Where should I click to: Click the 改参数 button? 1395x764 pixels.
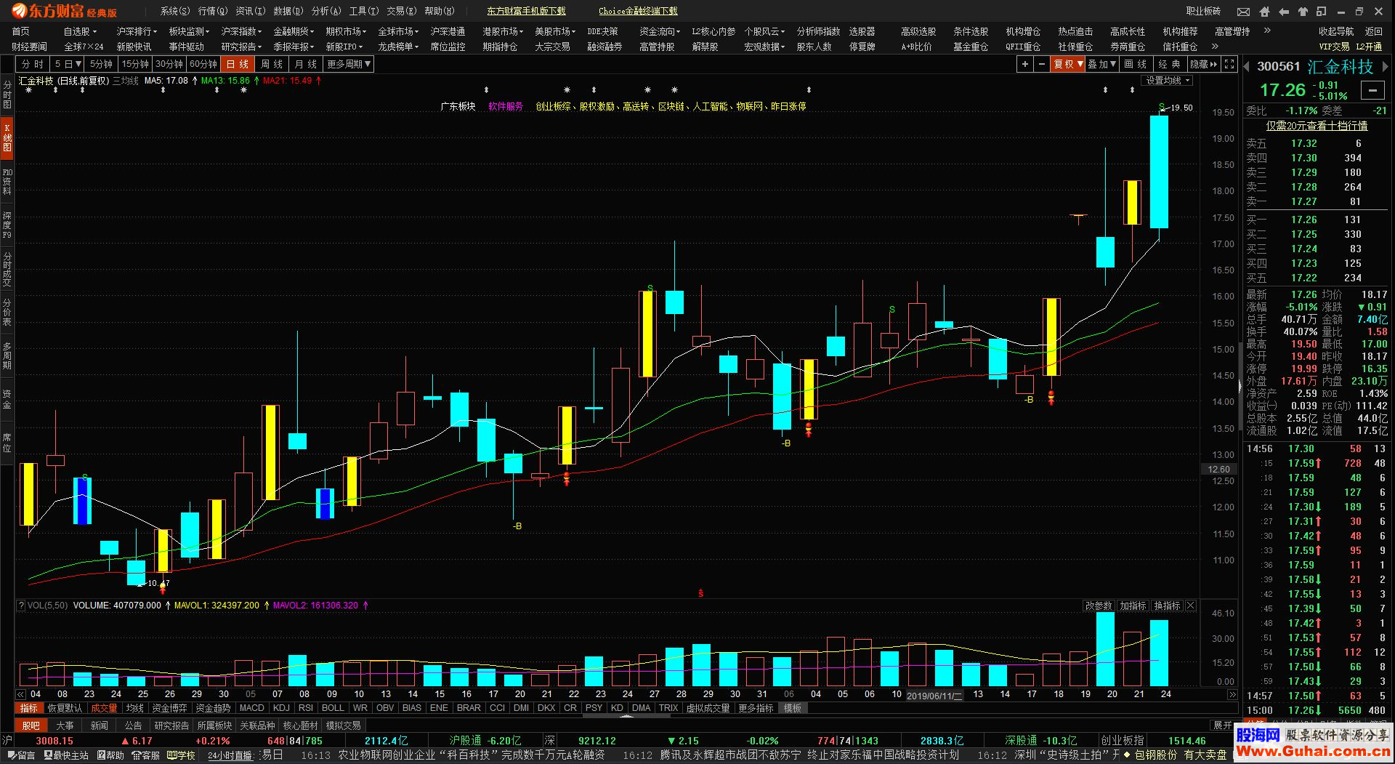pyautogui.click(x=1098, y=606)
